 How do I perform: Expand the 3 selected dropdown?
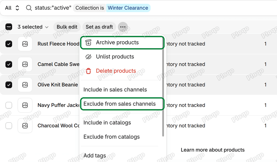point(33,27)
